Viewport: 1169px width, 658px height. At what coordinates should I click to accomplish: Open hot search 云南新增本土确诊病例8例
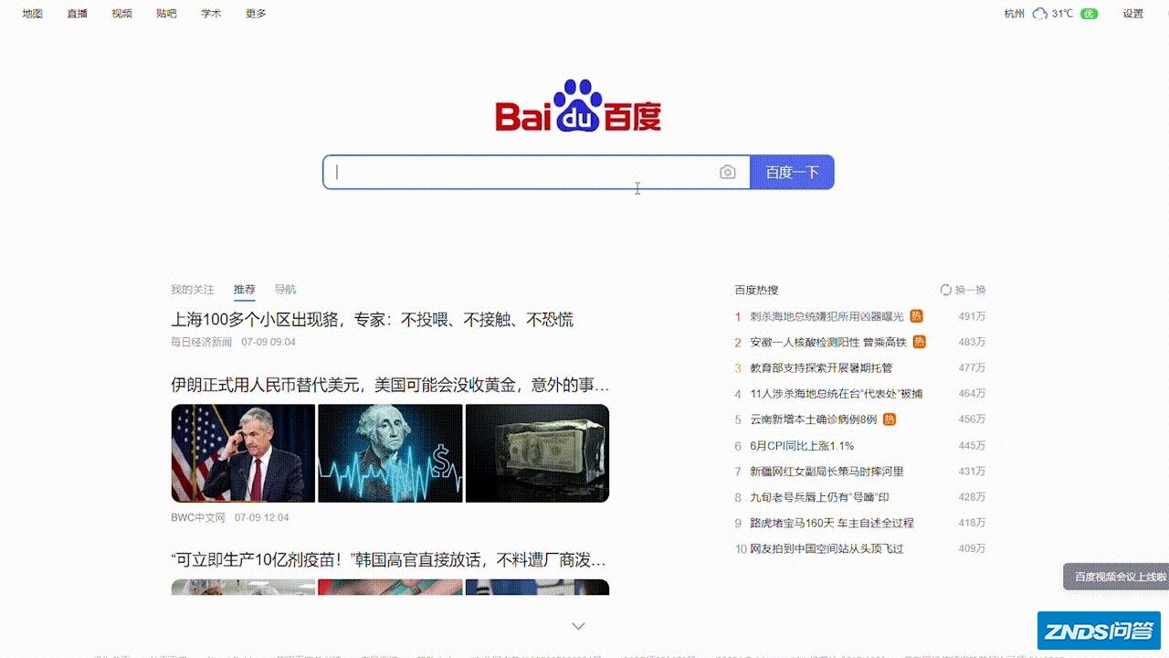814,419
